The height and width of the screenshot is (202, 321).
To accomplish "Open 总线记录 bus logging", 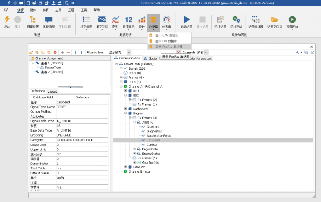I will (220, 22).
